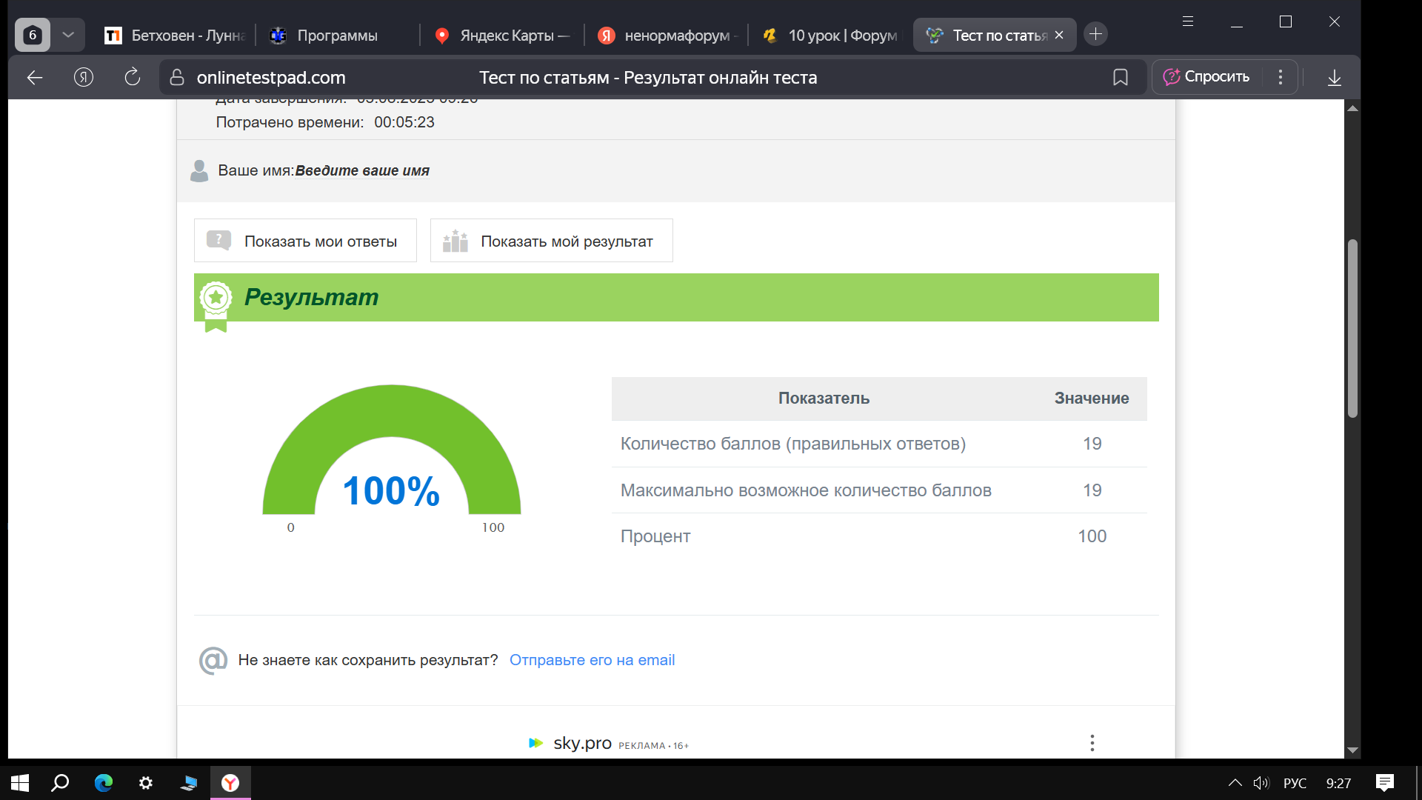Expand the tab groups dropdown chevron
This screenshot has width=1422, height=800.
click(68, 35)
